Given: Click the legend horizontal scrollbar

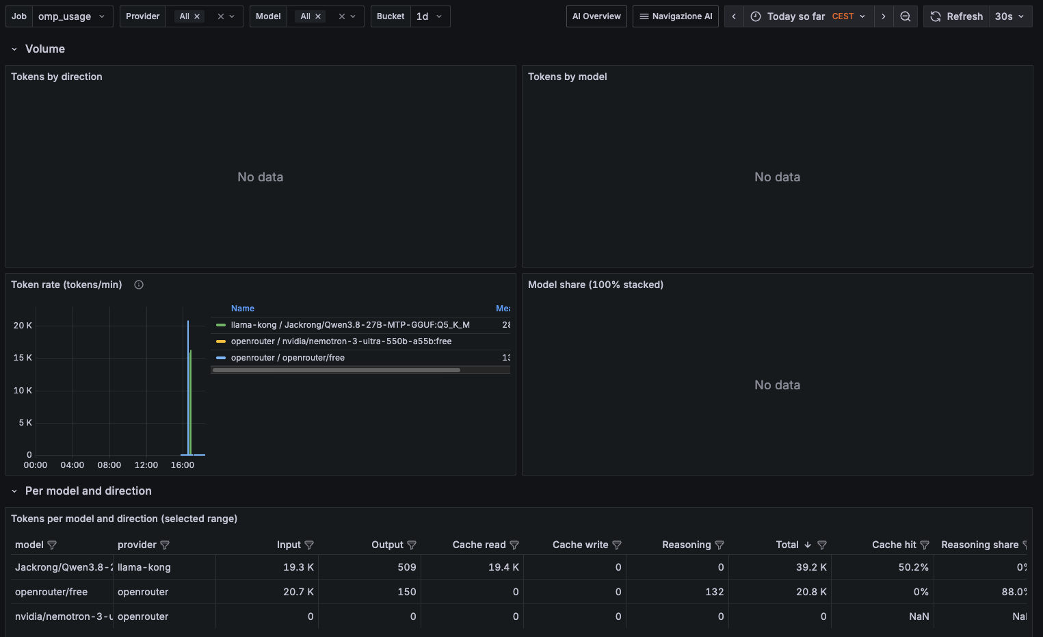Looking at the screenshot, I should click(x=336, y=370).
